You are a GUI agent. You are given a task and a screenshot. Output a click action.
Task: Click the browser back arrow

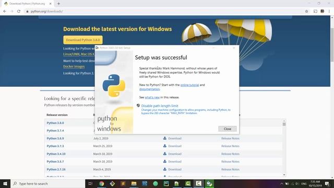coord(5,11)
